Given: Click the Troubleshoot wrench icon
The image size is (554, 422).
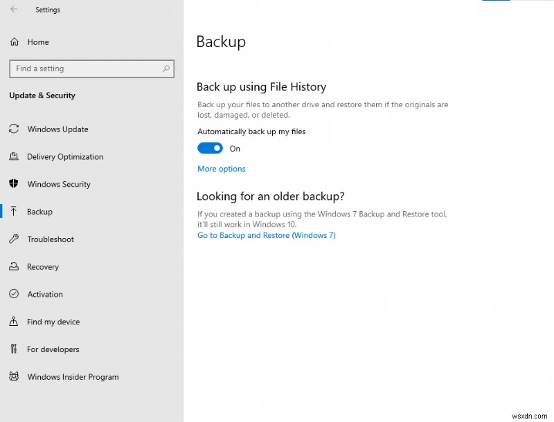Looking at the screenshot, I should tap(13, 239).
